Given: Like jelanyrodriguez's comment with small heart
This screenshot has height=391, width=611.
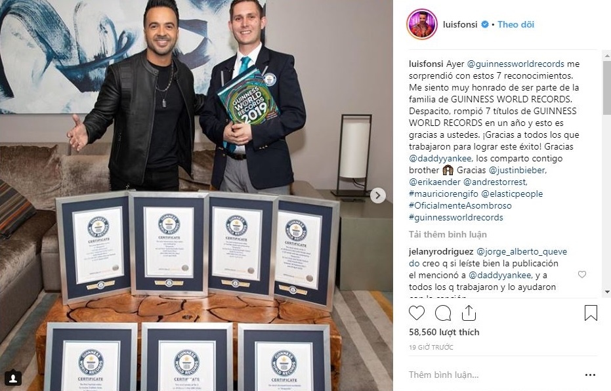Looking at the screenshot, I should point(581,275).
